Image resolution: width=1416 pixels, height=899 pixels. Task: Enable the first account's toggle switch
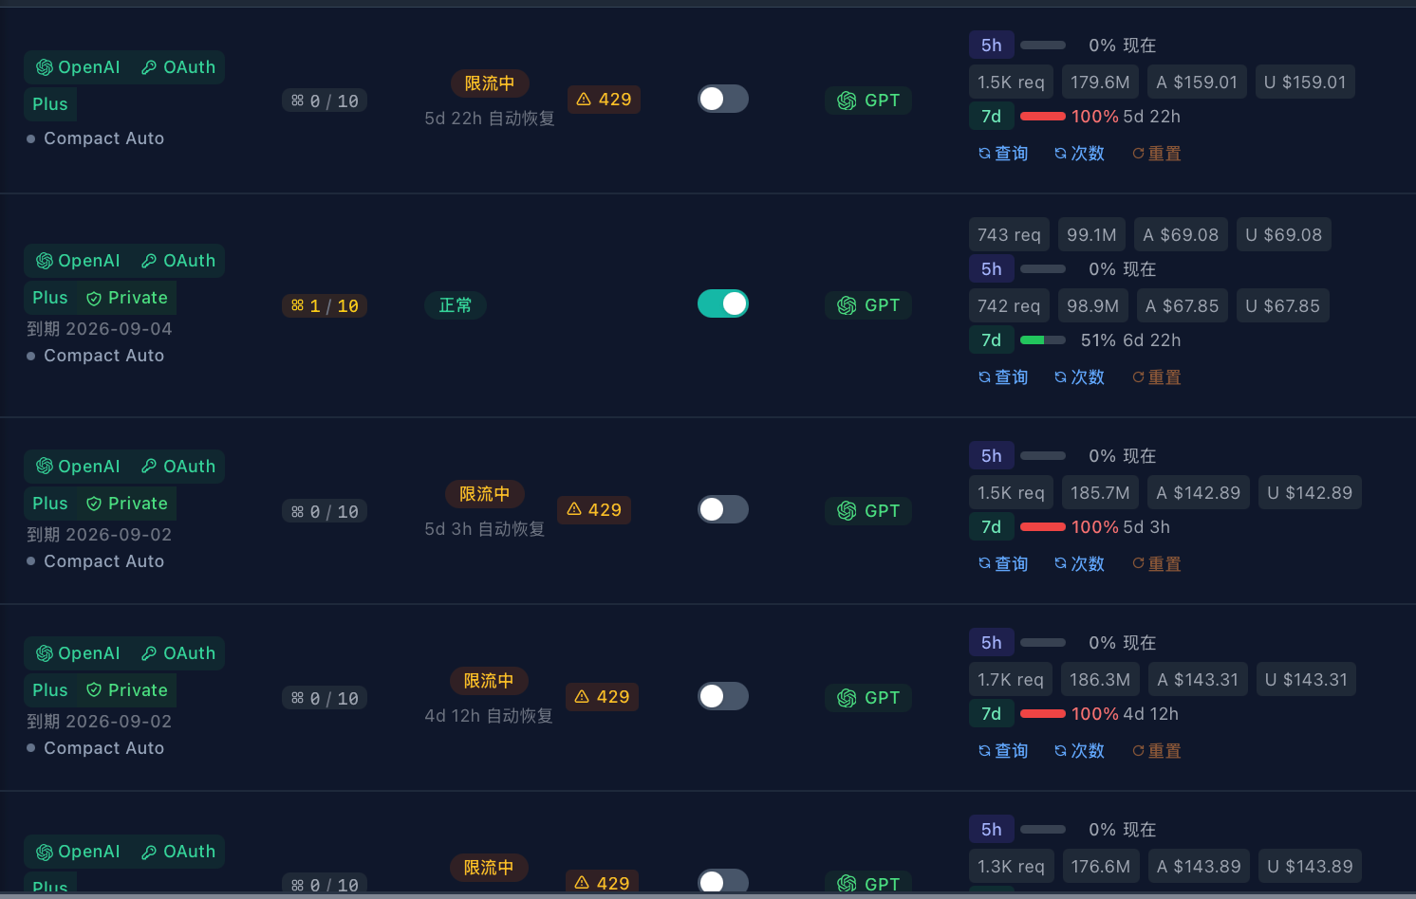click(723, 99)
